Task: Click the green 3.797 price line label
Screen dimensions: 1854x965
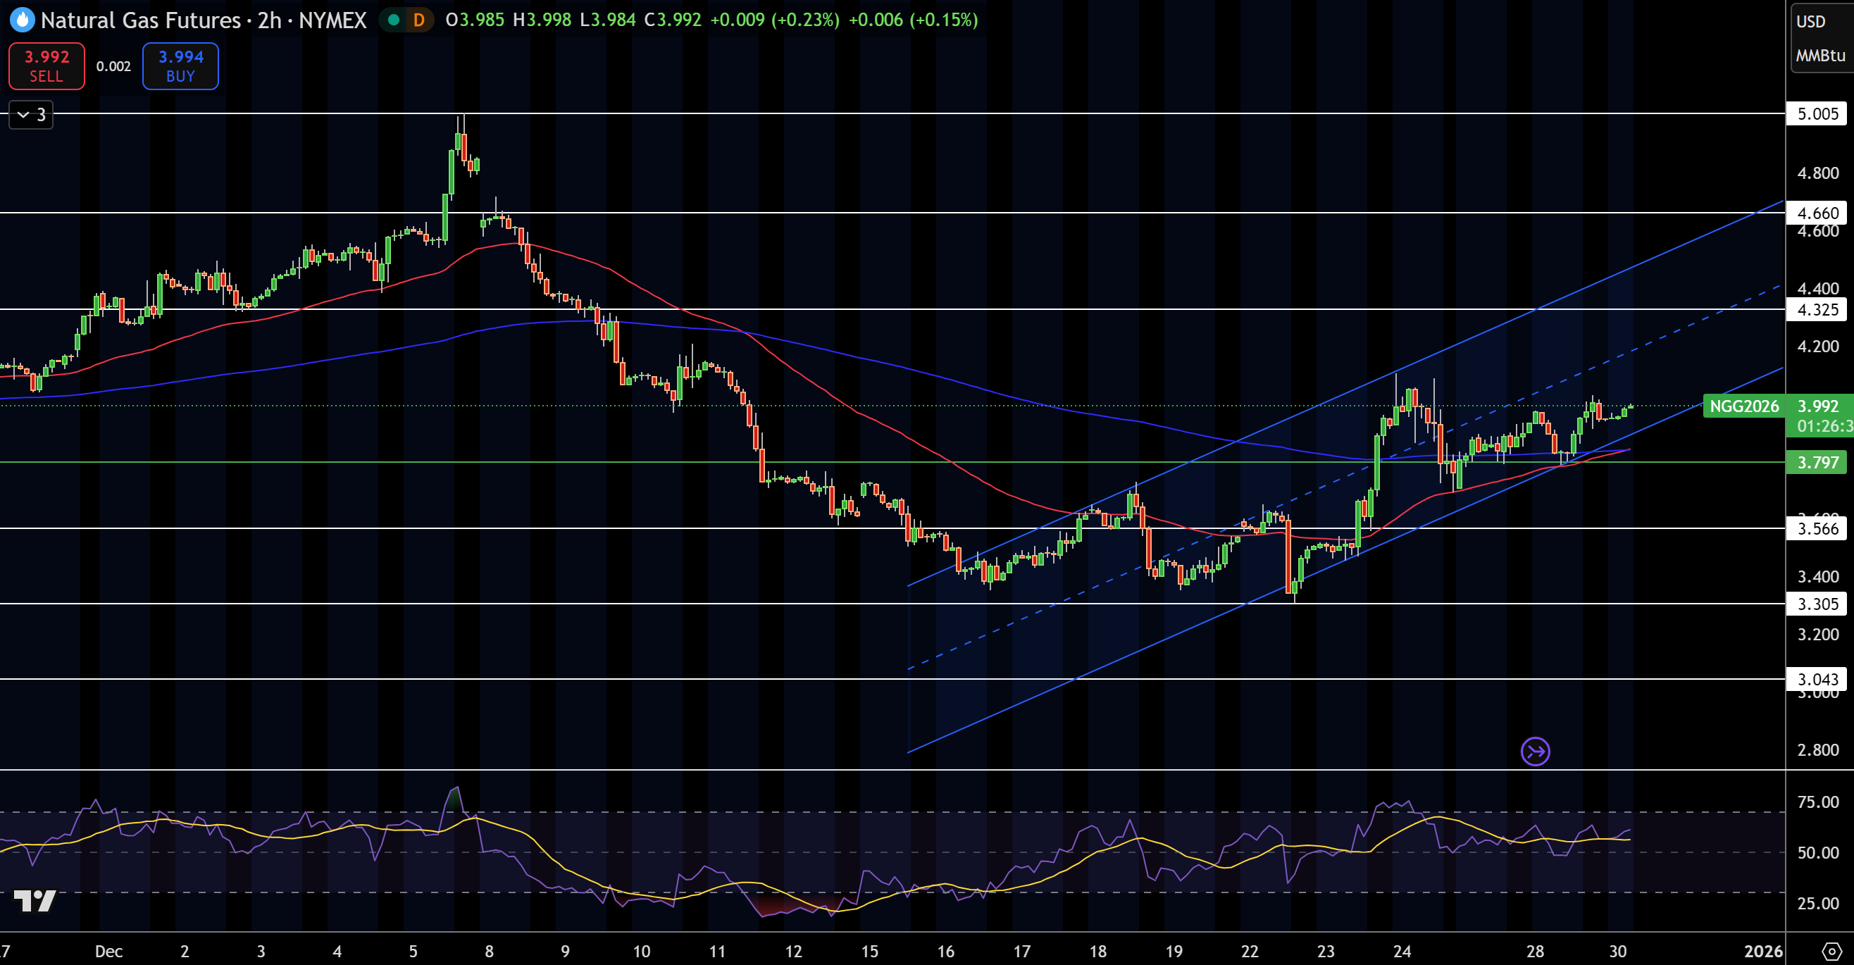Action: pos(1818,462)
